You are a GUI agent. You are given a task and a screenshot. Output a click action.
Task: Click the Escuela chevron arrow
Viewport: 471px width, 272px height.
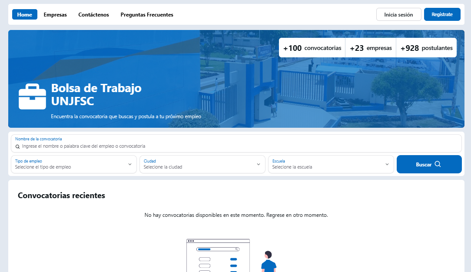[387, 164]
